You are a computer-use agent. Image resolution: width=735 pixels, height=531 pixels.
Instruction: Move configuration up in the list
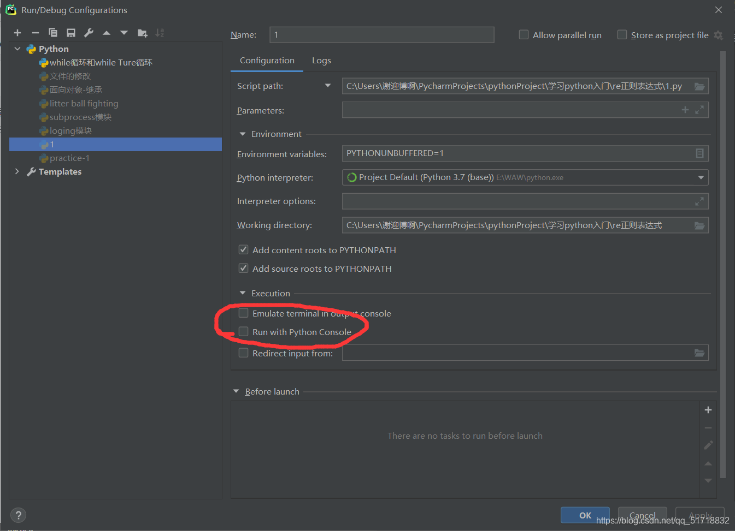click(107, 33)
